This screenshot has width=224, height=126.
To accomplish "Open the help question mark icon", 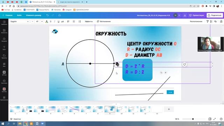I will pyautogui.click(x=221, y=119).
